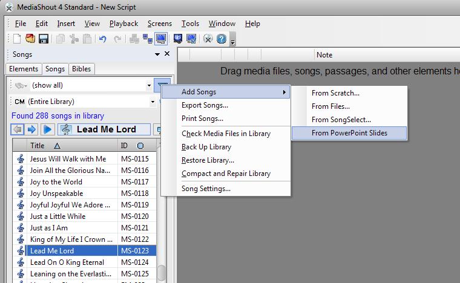
Task: Choose Print Songs... from menu
Action: pos(226,119)
